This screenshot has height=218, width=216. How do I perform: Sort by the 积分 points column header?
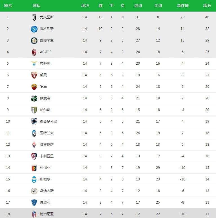tap(207, 6)
